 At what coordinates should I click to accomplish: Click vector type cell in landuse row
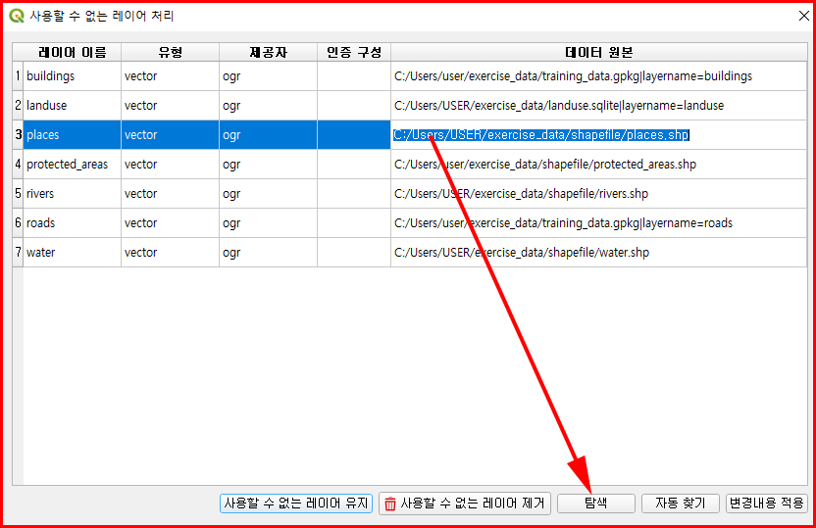(x=171, y=106)
